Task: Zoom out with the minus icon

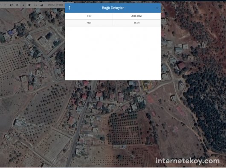Action: [6, 5]
